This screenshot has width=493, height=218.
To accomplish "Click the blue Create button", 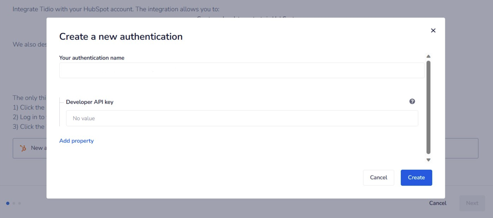I will [416, 178].
